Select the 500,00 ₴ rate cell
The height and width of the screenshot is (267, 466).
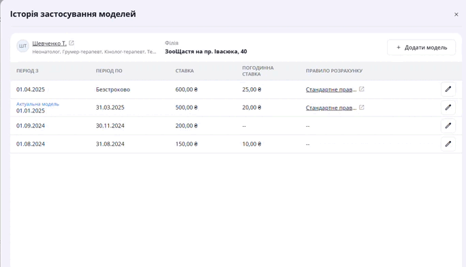[187, 108]
